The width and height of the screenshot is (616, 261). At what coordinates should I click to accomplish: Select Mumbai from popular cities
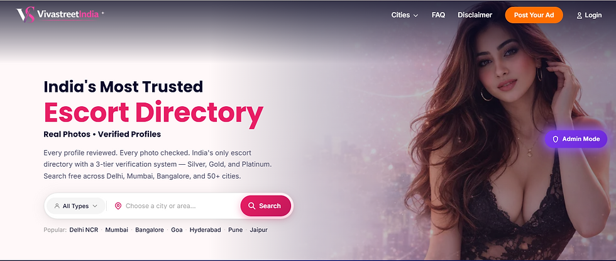tap(117, 230)
